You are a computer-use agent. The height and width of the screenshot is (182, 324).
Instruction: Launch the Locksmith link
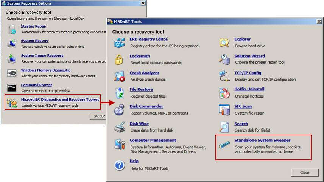[x=140, y=56]
